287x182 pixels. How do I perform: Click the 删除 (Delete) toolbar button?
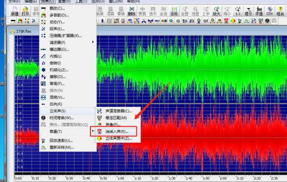132,11
